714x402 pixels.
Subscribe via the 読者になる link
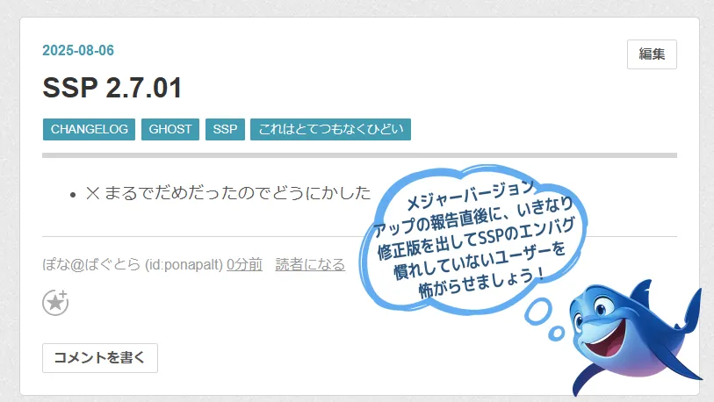click(310, 264)
